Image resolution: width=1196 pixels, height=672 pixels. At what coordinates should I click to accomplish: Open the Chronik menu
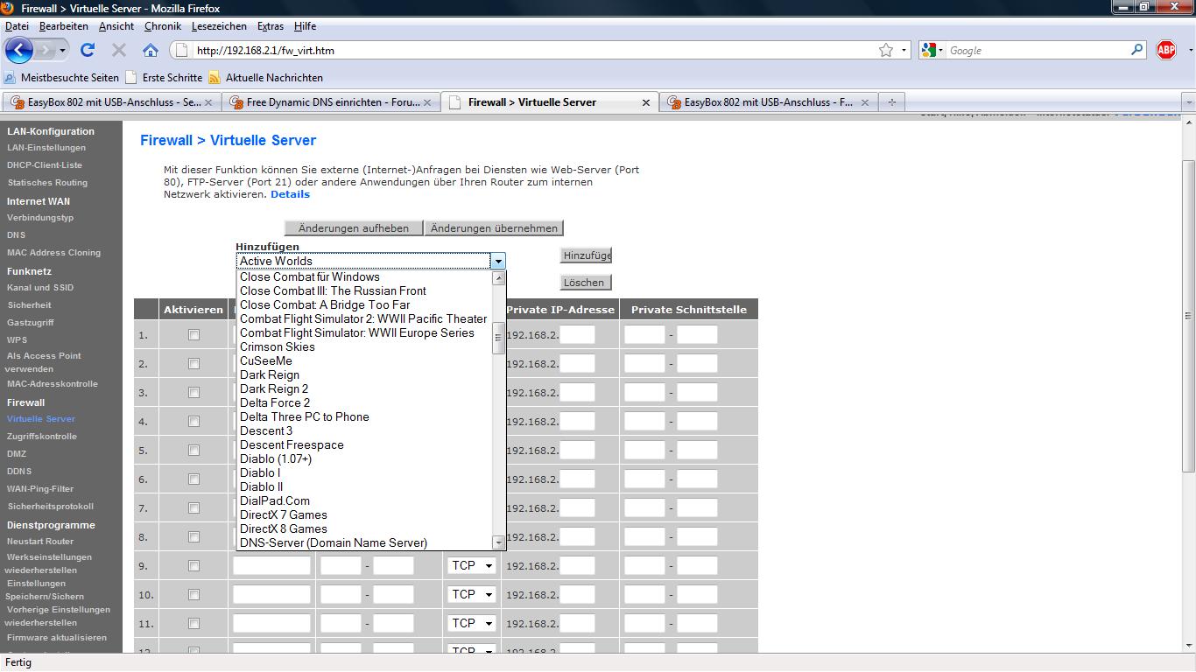[162, 26]
